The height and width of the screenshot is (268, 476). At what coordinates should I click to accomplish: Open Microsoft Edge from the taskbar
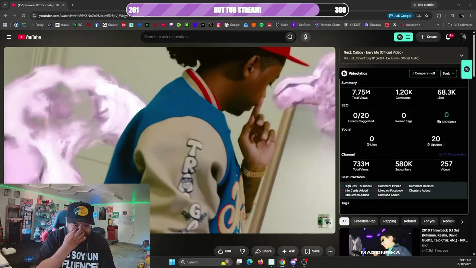click(x=250, y=262)
